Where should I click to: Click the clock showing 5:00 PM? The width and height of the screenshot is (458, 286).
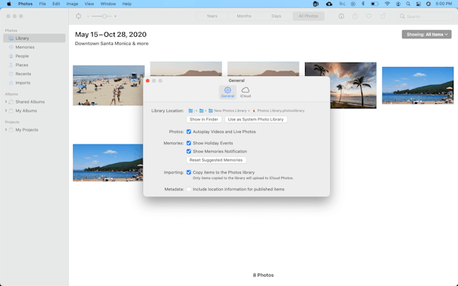[444, 4]
